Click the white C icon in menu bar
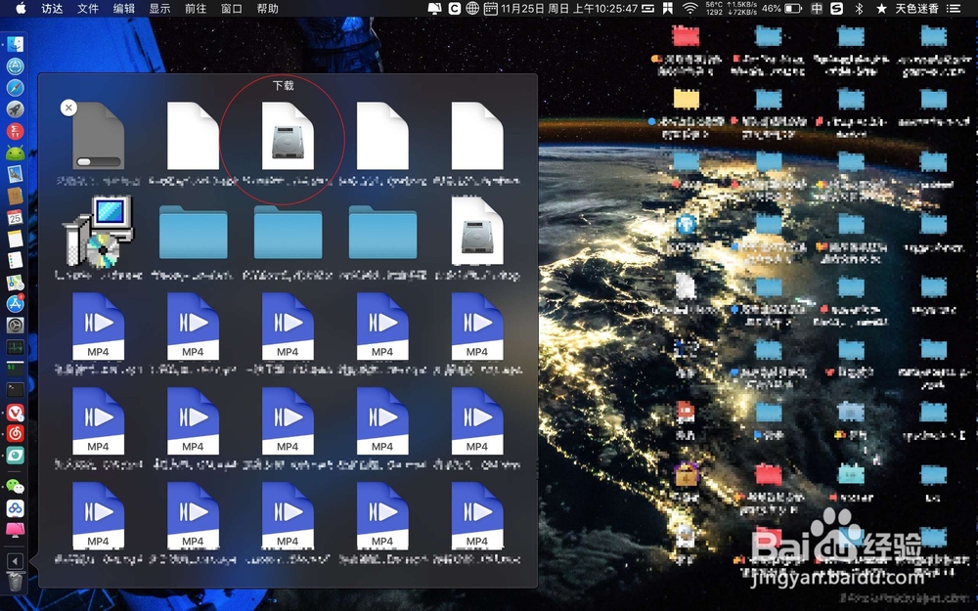 tap(455, 8)
